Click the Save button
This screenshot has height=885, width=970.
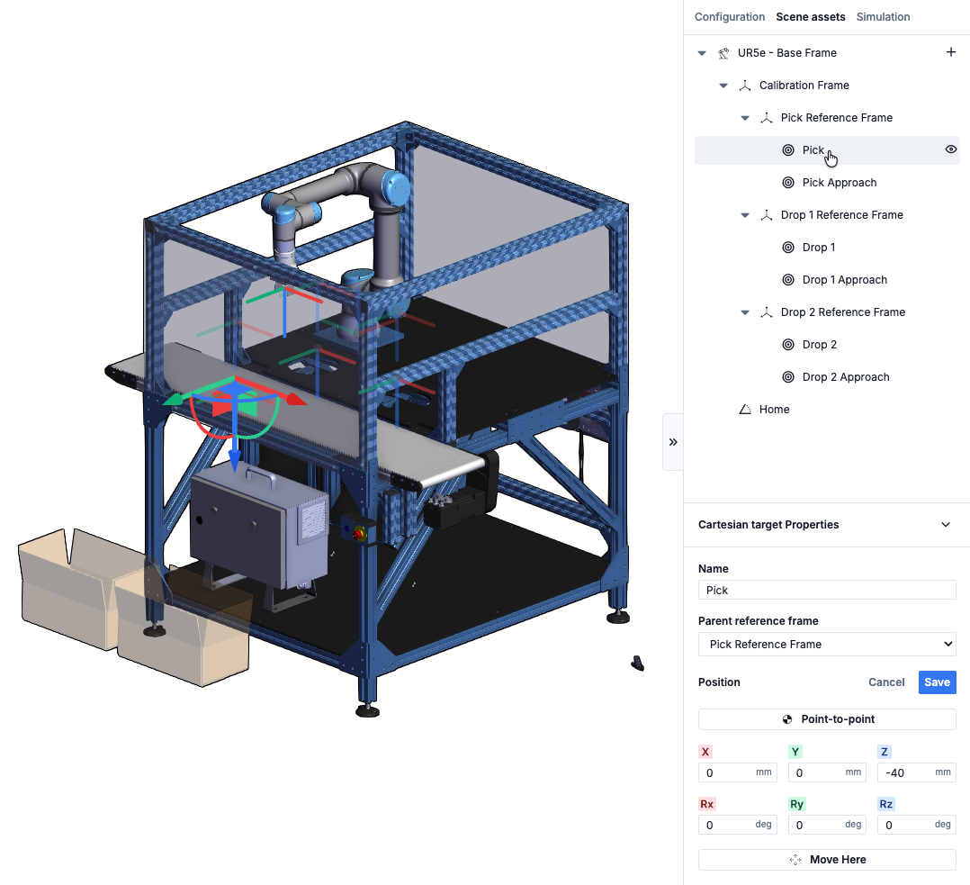click(x=938, y=682)
